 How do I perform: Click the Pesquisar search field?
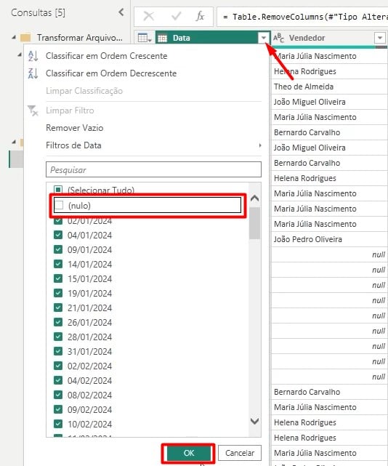pyautogui.click(x=153, y=169)
